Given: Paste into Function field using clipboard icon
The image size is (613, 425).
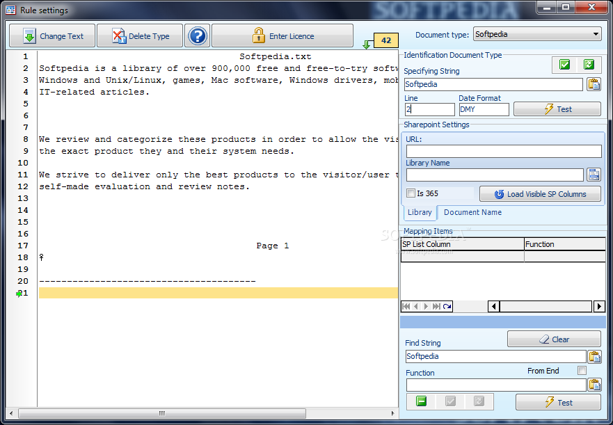Looking at the screenshot, I should coord(594,385).
